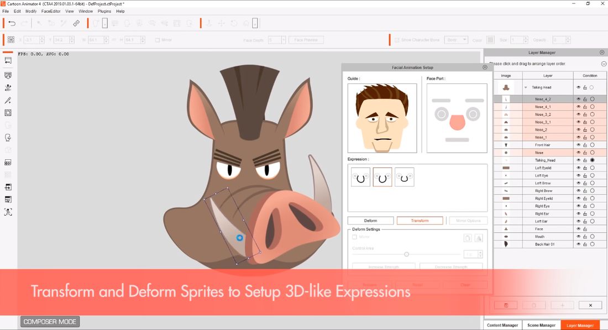Switch to the Scene Manager tab
608x330 pixels.
[x=541, y=326]
